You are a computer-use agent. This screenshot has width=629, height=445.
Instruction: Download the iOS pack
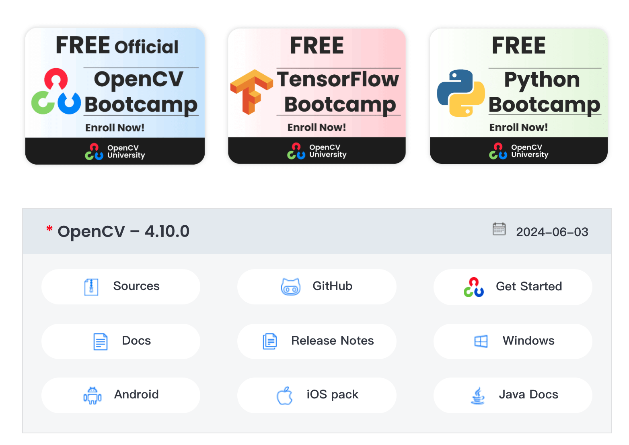(x=332, y=394)
